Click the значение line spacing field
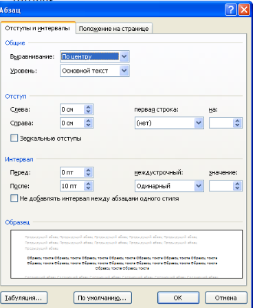Screen dimensions: 255x308 221,186
